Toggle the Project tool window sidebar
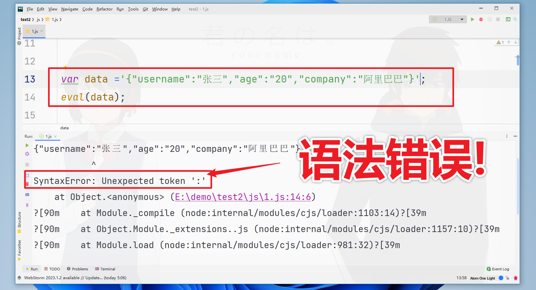536x290 pixels. click(19, 33)
